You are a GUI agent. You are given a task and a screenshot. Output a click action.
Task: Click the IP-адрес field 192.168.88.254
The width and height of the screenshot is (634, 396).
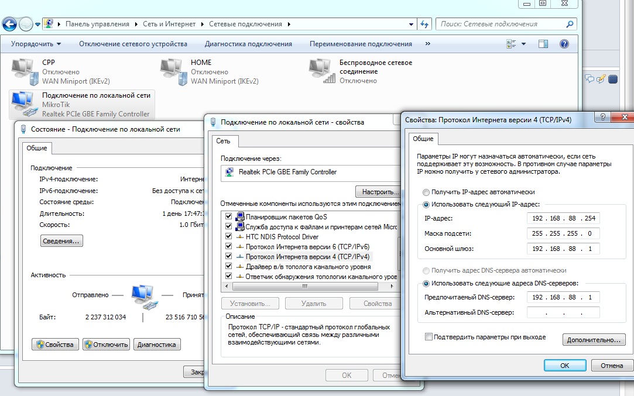pos(563,218)
